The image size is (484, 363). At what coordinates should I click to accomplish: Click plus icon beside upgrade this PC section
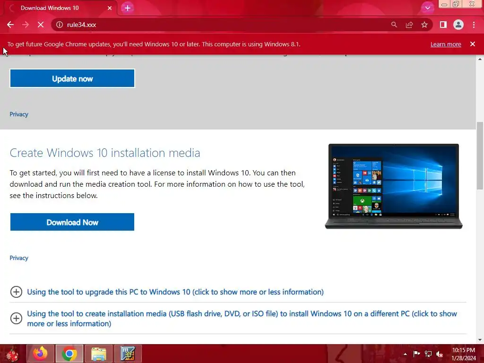coord(16,292)
